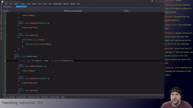Toggle pin on Program.cs tab
Viewport: 193px width, 108px height.
24,7
